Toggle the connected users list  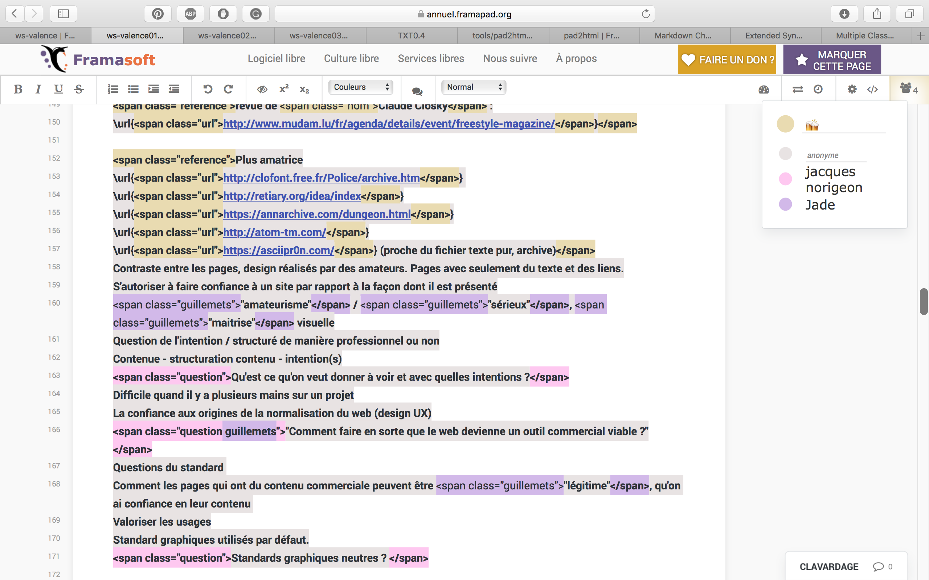click(908, 88)
